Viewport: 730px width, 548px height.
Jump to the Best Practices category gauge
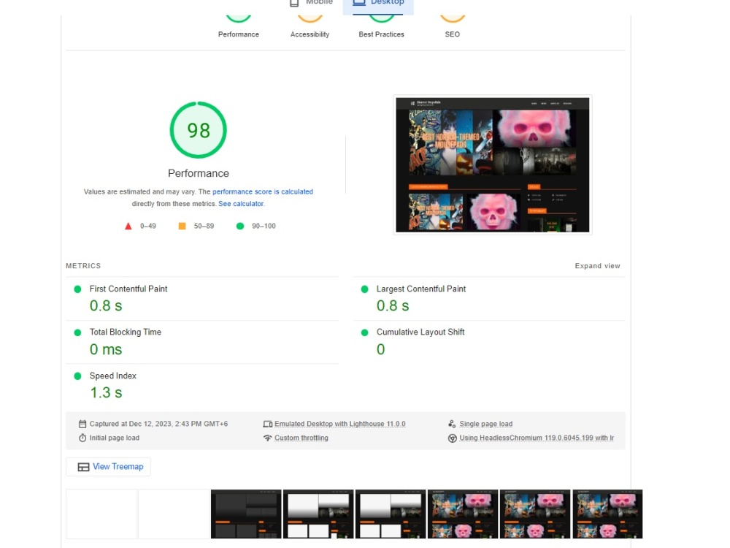[x=381, y=27]
